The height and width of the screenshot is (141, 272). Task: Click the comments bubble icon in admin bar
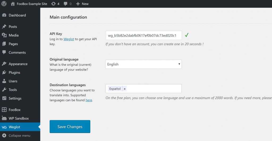tap(65, 4)
